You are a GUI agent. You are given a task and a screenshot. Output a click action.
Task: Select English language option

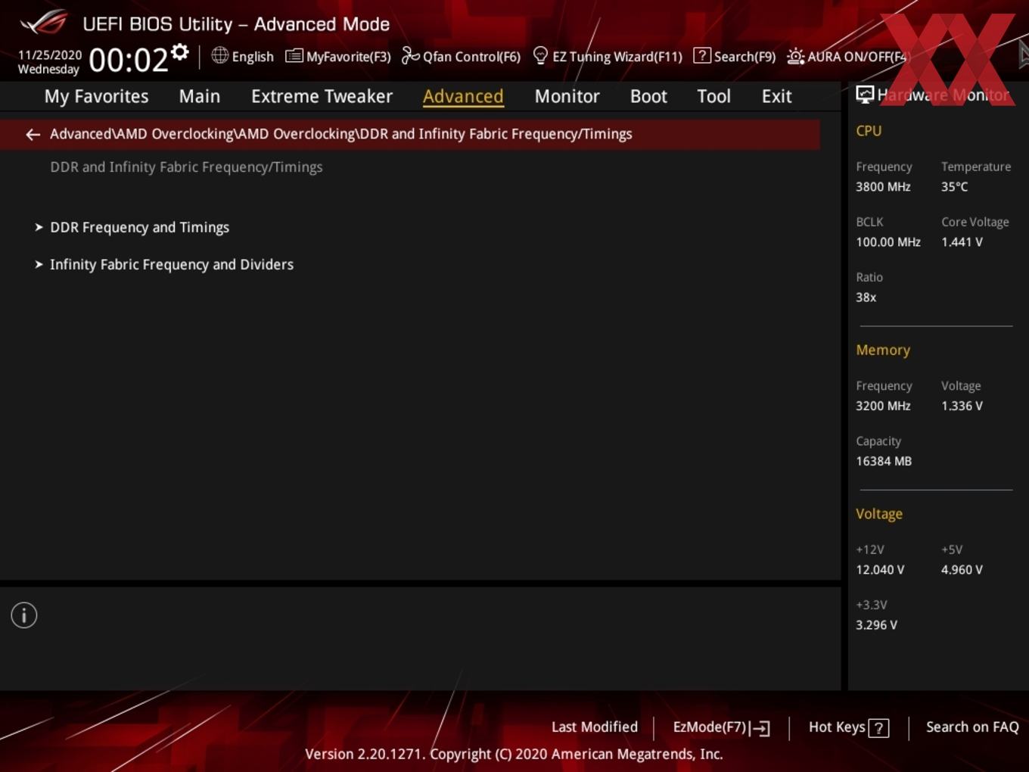point(253,57)
